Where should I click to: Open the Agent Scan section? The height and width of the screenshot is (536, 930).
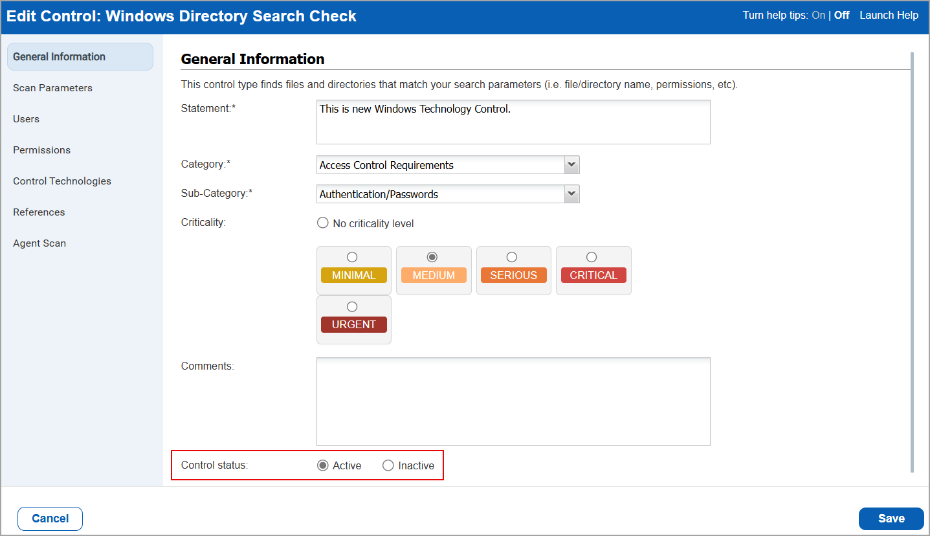click(x=39, y=243)
